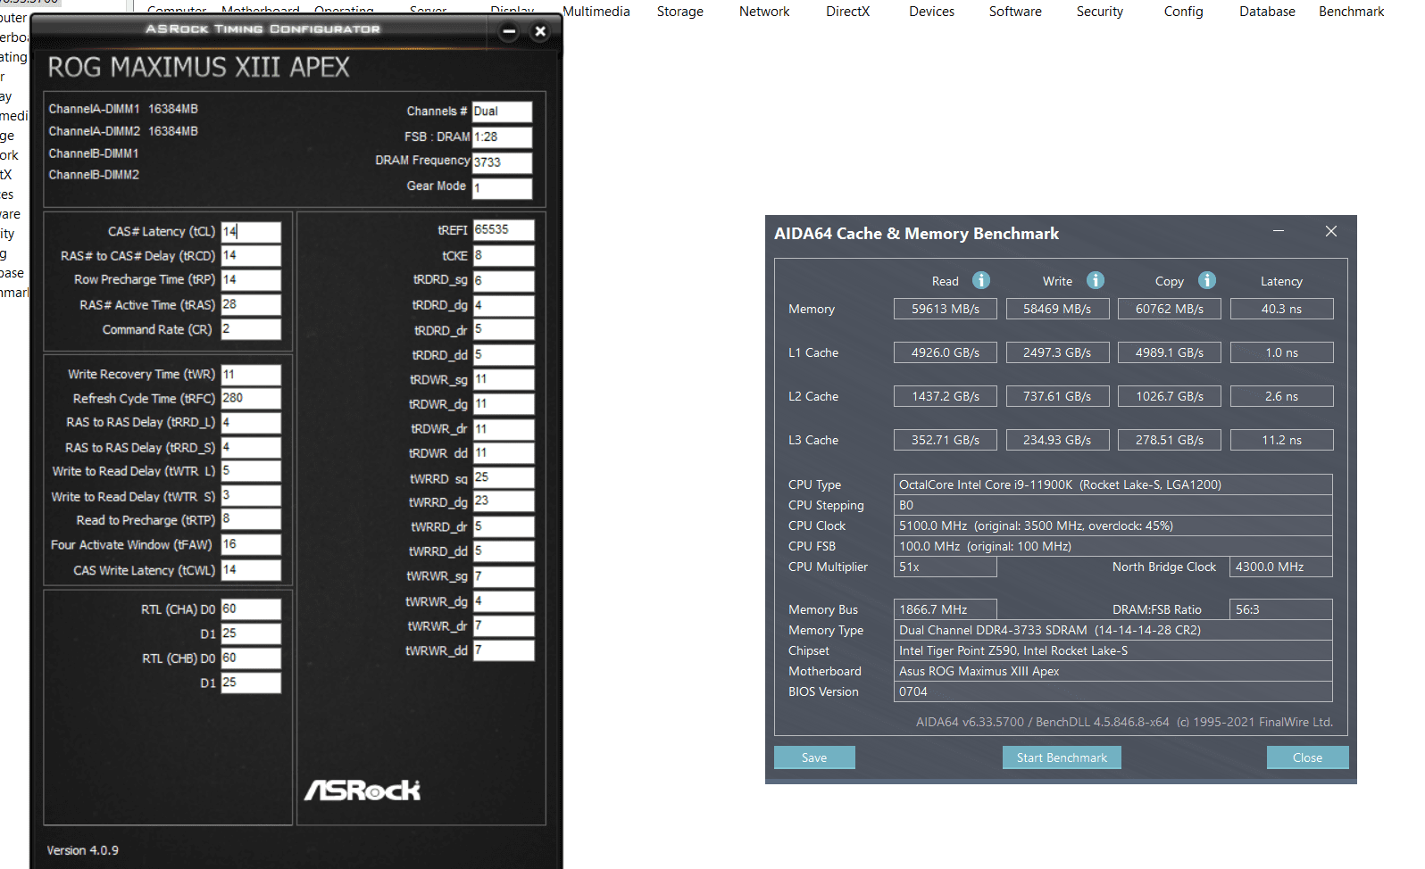Minimize the AIDA64 Cache & Memory Benchmark window
The width and height of the screenshot is (1425, 869).
coord(1279,231)
